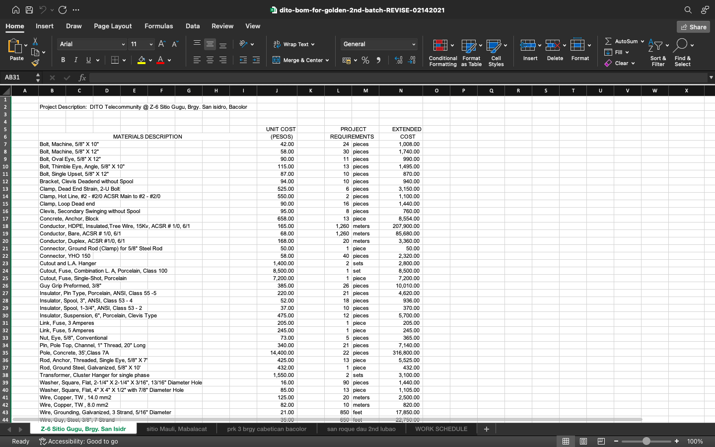Open Accessibility: Good to go status
The height and width of the screenshot is (447, 715).
pyautogui.click(x=78, y=441)
